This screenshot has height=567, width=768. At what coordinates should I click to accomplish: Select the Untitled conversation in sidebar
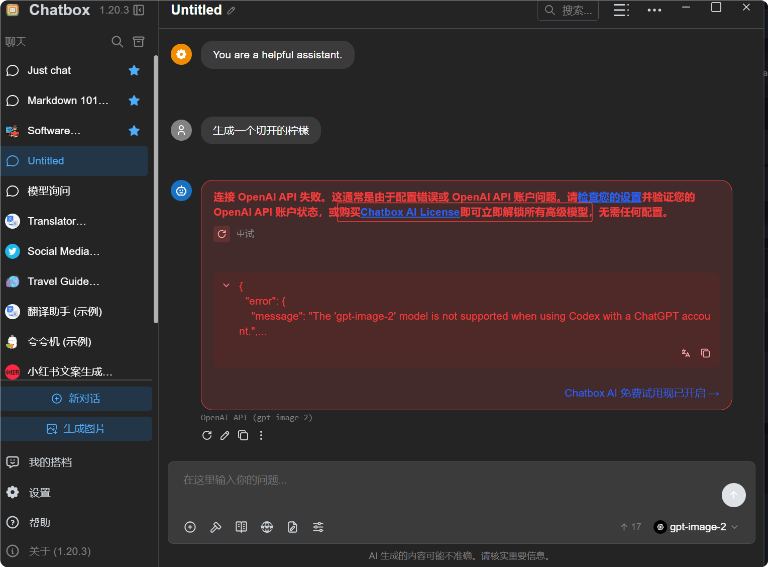(x=74, y=161)
